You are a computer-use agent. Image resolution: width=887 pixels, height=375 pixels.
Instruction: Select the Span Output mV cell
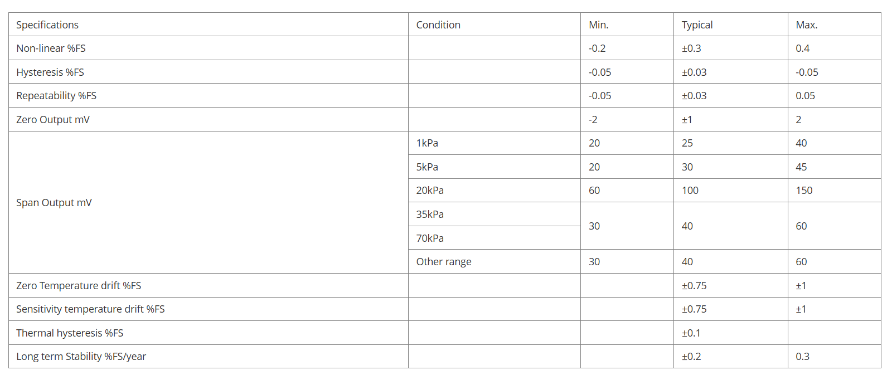54,203
